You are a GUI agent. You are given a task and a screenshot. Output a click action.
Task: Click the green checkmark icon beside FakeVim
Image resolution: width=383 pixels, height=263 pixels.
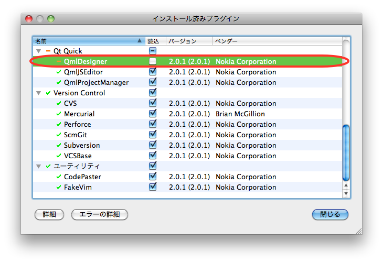point(59,187)
